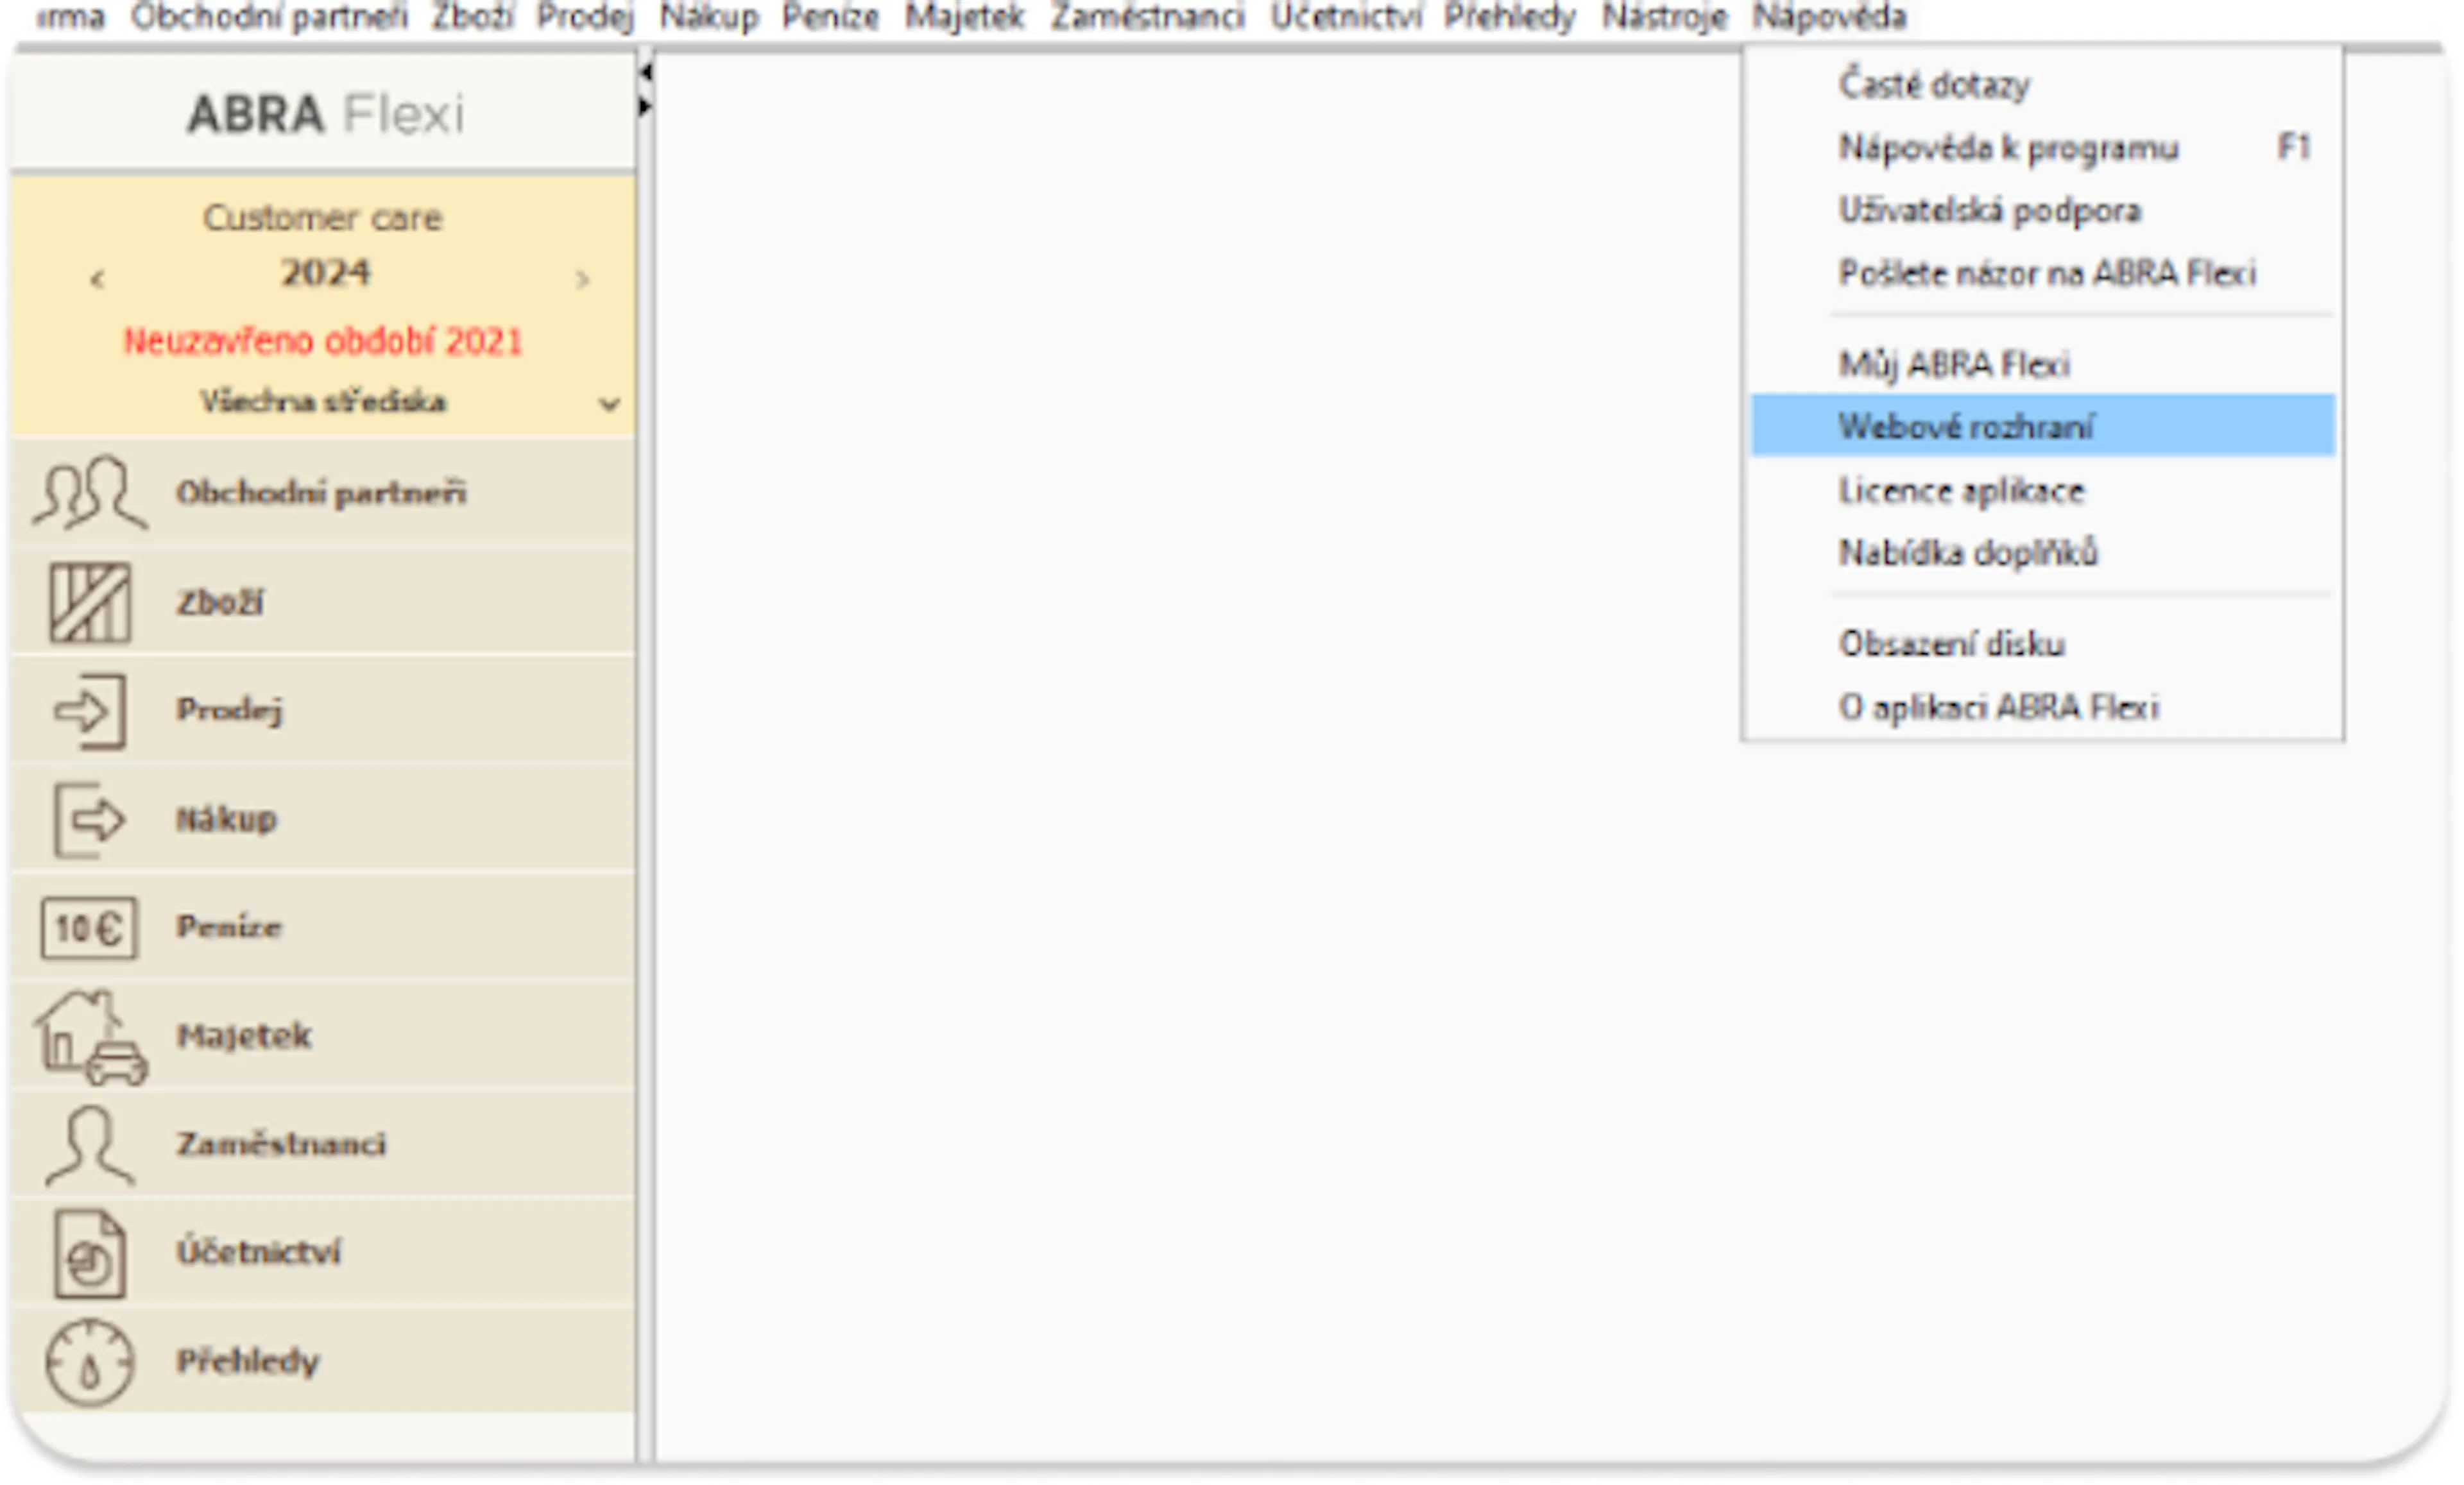
Task: Open the Nákup sidebar section label
Action: [227, 819]
